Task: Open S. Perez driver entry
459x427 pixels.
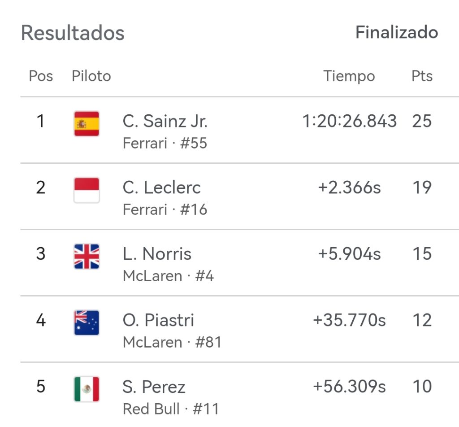Action: click(154, 387)
